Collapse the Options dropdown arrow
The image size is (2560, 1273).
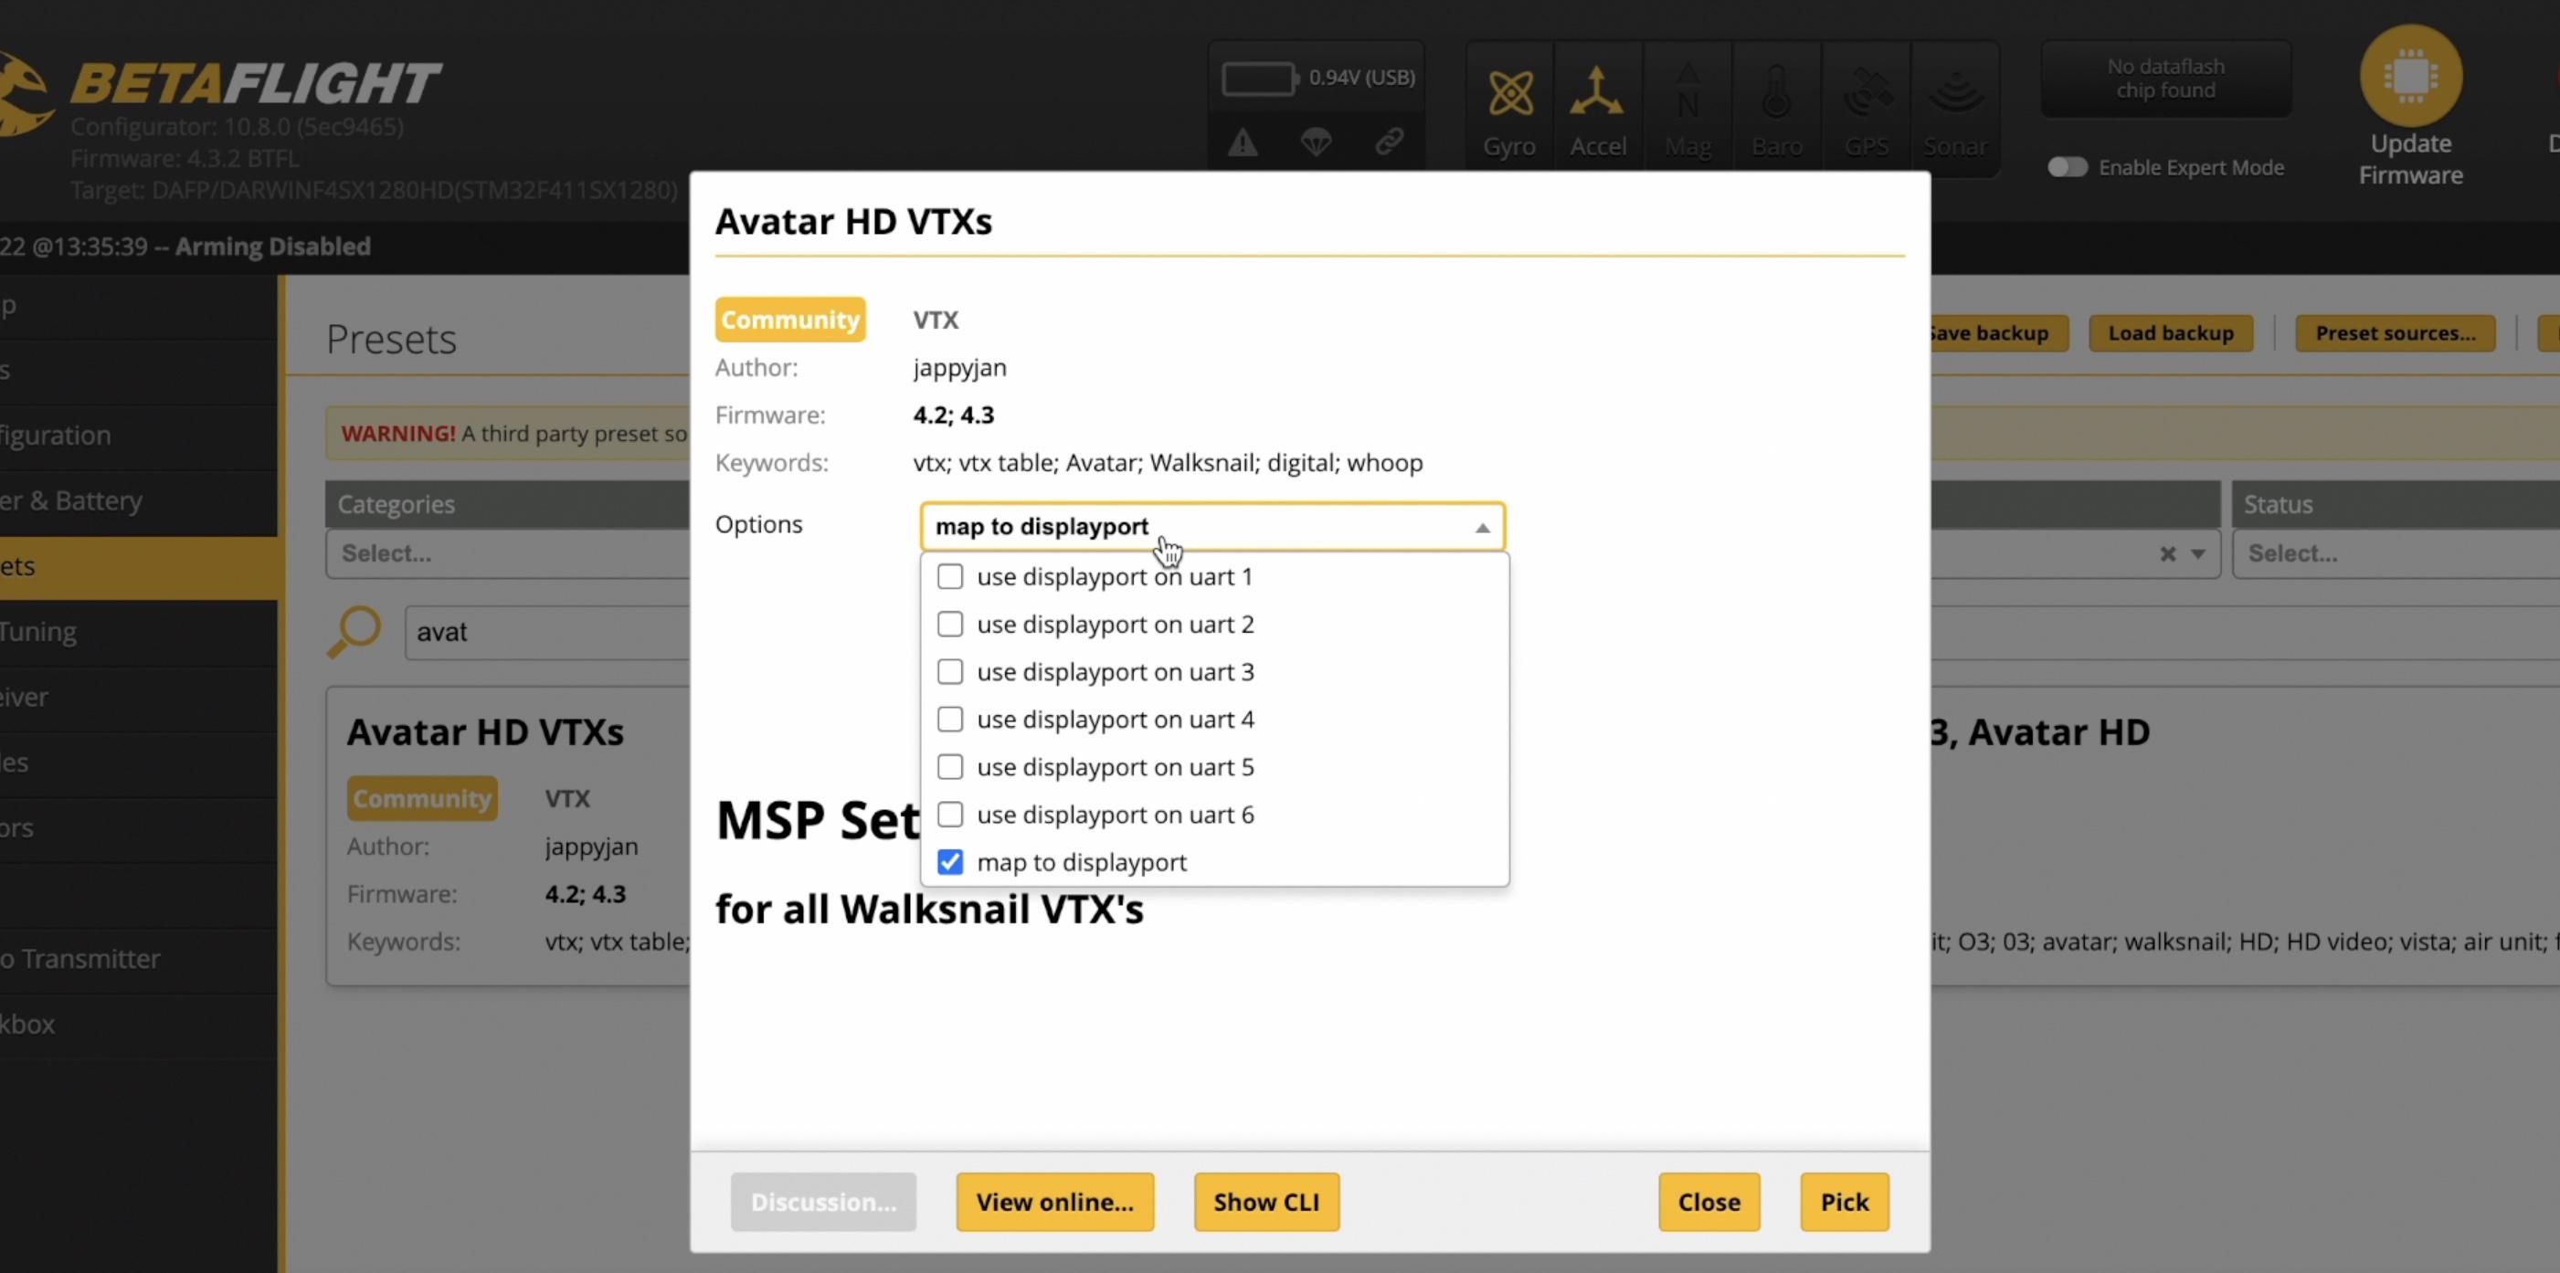pos(1482,528)
